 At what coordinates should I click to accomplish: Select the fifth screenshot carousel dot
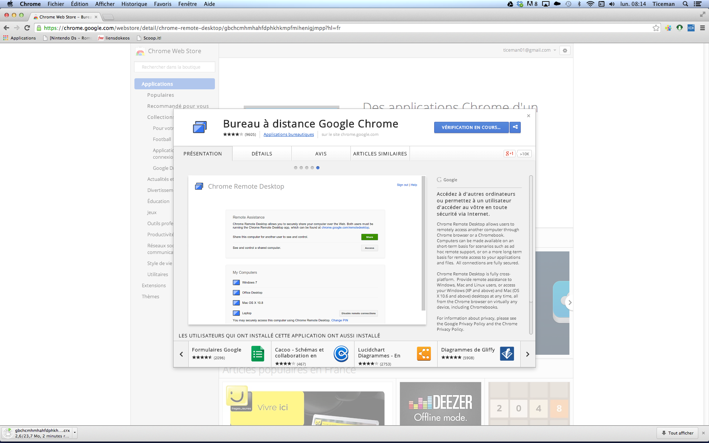click(318, 168)
